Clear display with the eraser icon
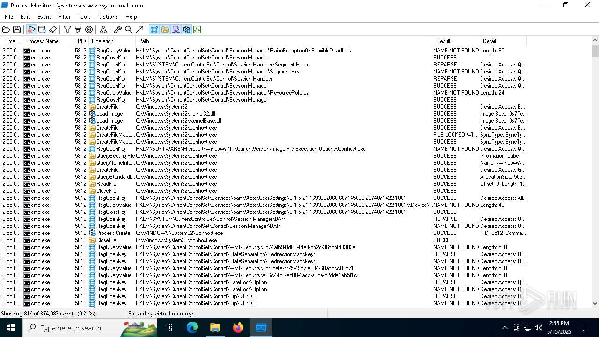 click(53, 29)
